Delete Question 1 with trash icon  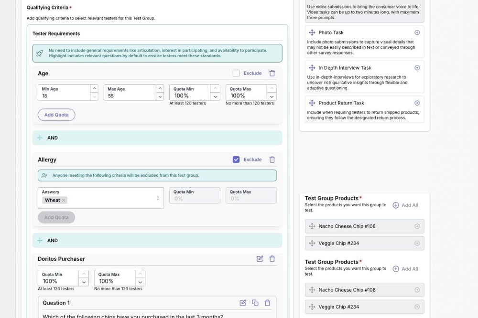tap(267, 303)
